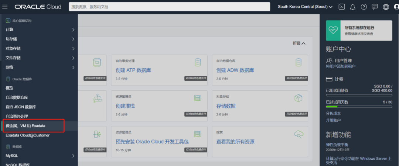Expand the 对象存储 submenu
This screenshot has width=399, height=166.
[74, 49]
